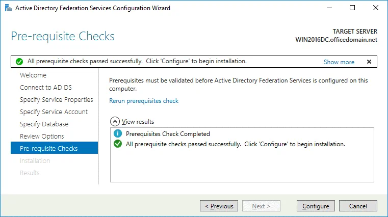Click the Prerequisites Check Completed result row
The width and height of the screenshot is (388, 217).
[168, 134]
